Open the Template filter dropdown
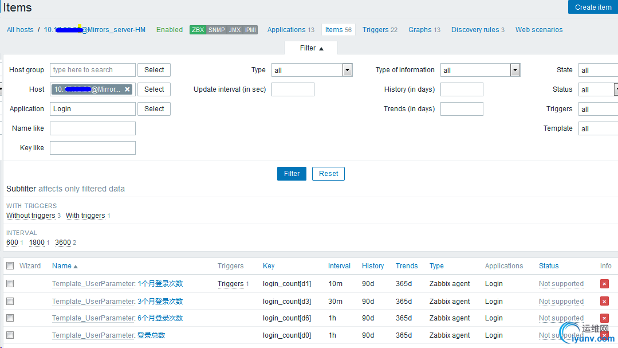 click(598, 128)
